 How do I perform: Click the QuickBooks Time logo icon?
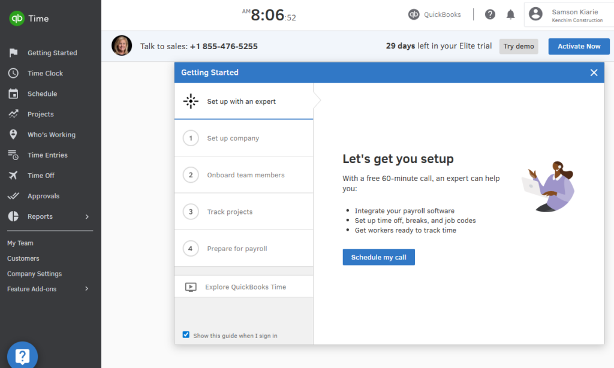(x=17, y=19)
